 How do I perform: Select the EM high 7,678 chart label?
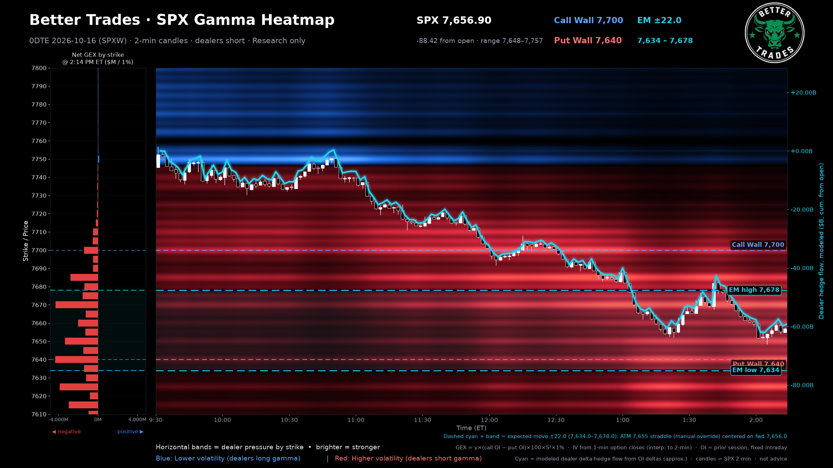754,290
